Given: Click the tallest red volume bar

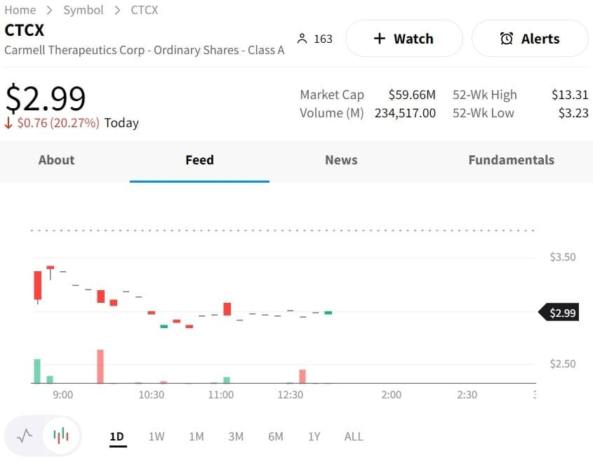Looking at the screenshot, I should (x=100, y=366).
